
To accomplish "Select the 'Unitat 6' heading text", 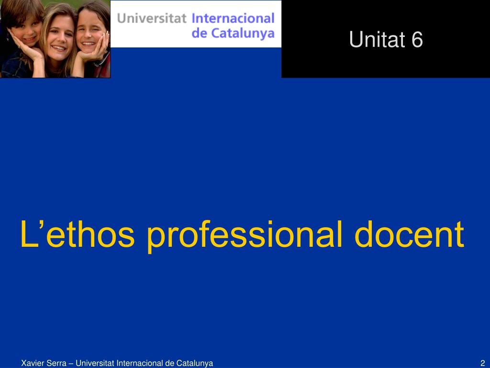I will tap(386, 39).
